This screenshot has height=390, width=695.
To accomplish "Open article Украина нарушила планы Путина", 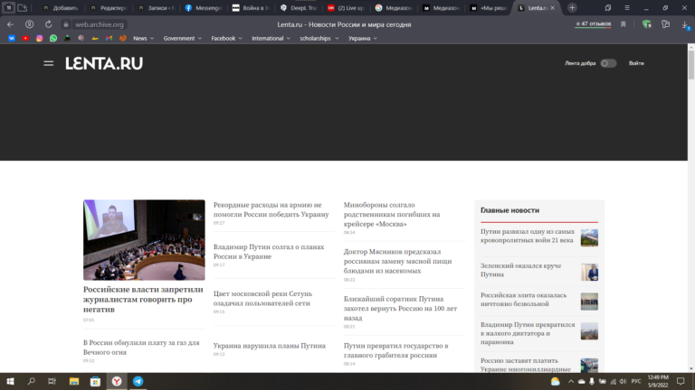I will (269, 346).
